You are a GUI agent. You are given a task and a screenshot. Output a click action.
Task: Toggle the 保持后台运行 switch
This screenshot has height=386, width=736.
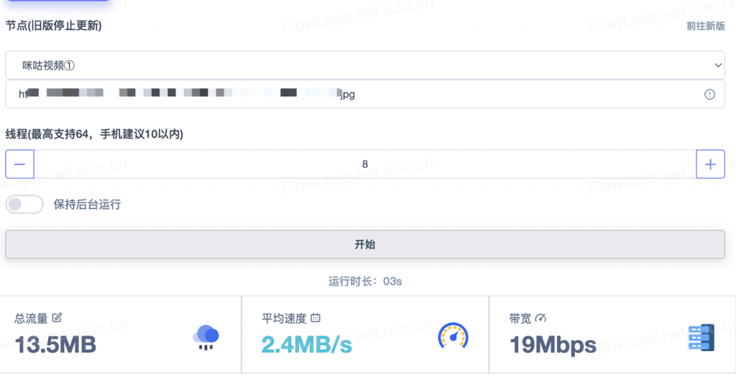(x=24, y=204)
